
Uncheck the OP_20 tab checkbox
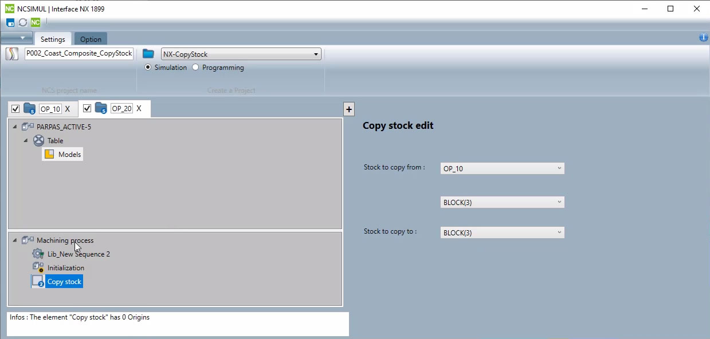[87, 108]
